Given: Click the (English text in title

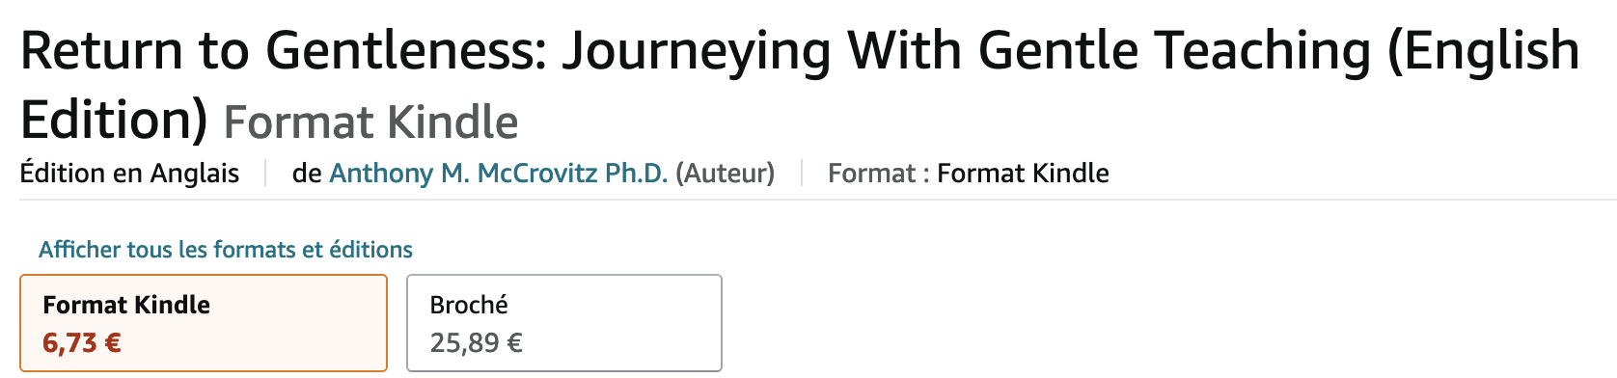Looking at the screenshot, I should tap(1484, 52).
